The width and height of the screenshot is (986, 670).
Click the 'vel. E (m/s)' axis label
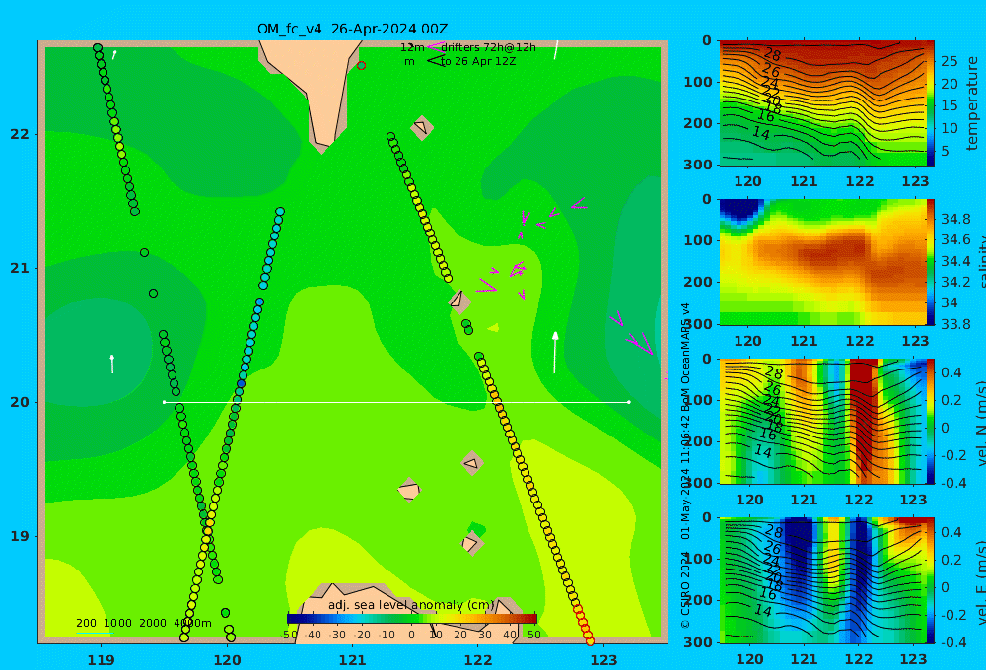981,580
